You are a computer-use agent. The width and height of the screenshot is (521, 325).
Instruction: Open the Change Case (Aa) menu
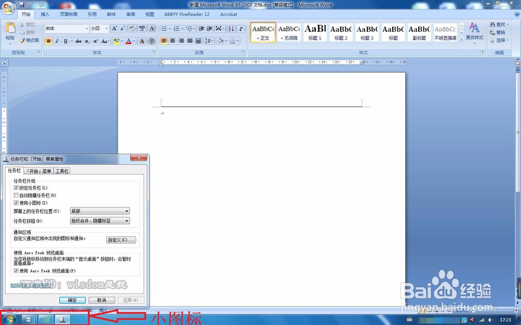coord(105,41)
